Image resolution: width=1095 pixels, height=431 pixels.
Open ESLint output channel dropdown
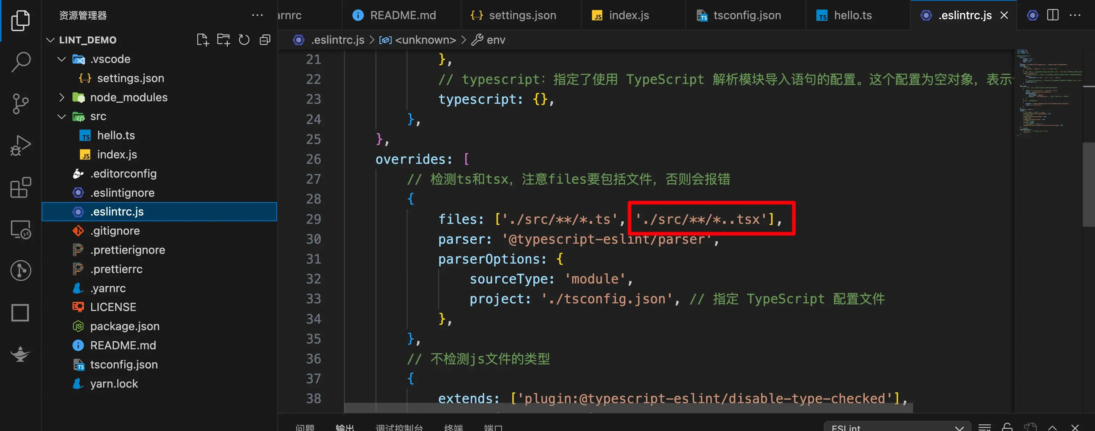[897, 427]
